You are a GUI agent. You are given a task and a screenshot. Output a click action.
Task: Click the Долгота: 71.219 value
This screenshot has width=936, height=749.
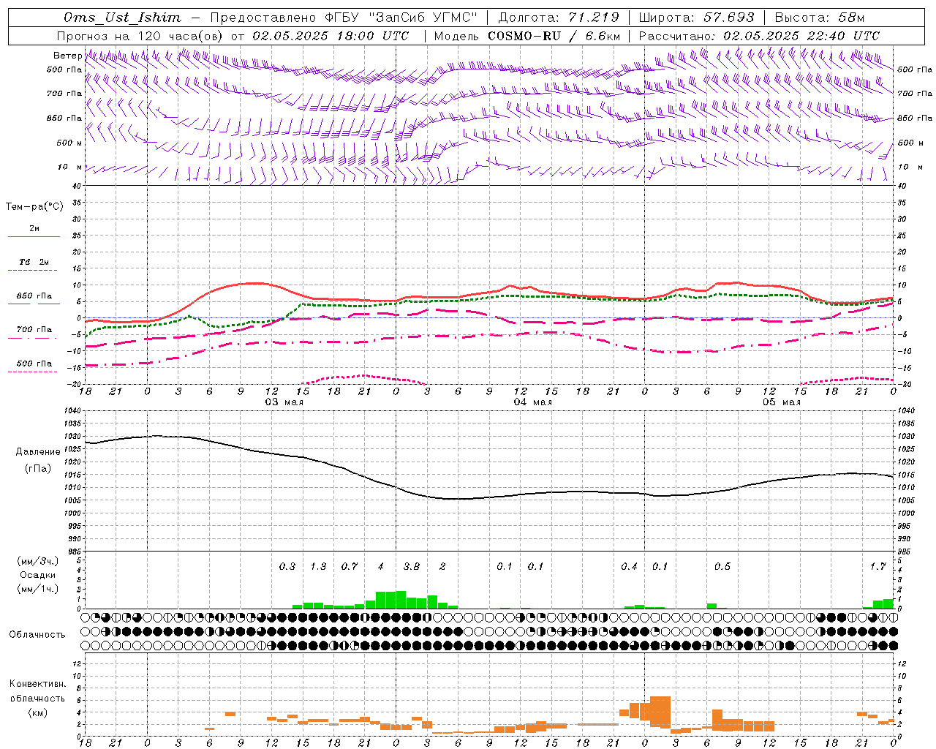559,18
